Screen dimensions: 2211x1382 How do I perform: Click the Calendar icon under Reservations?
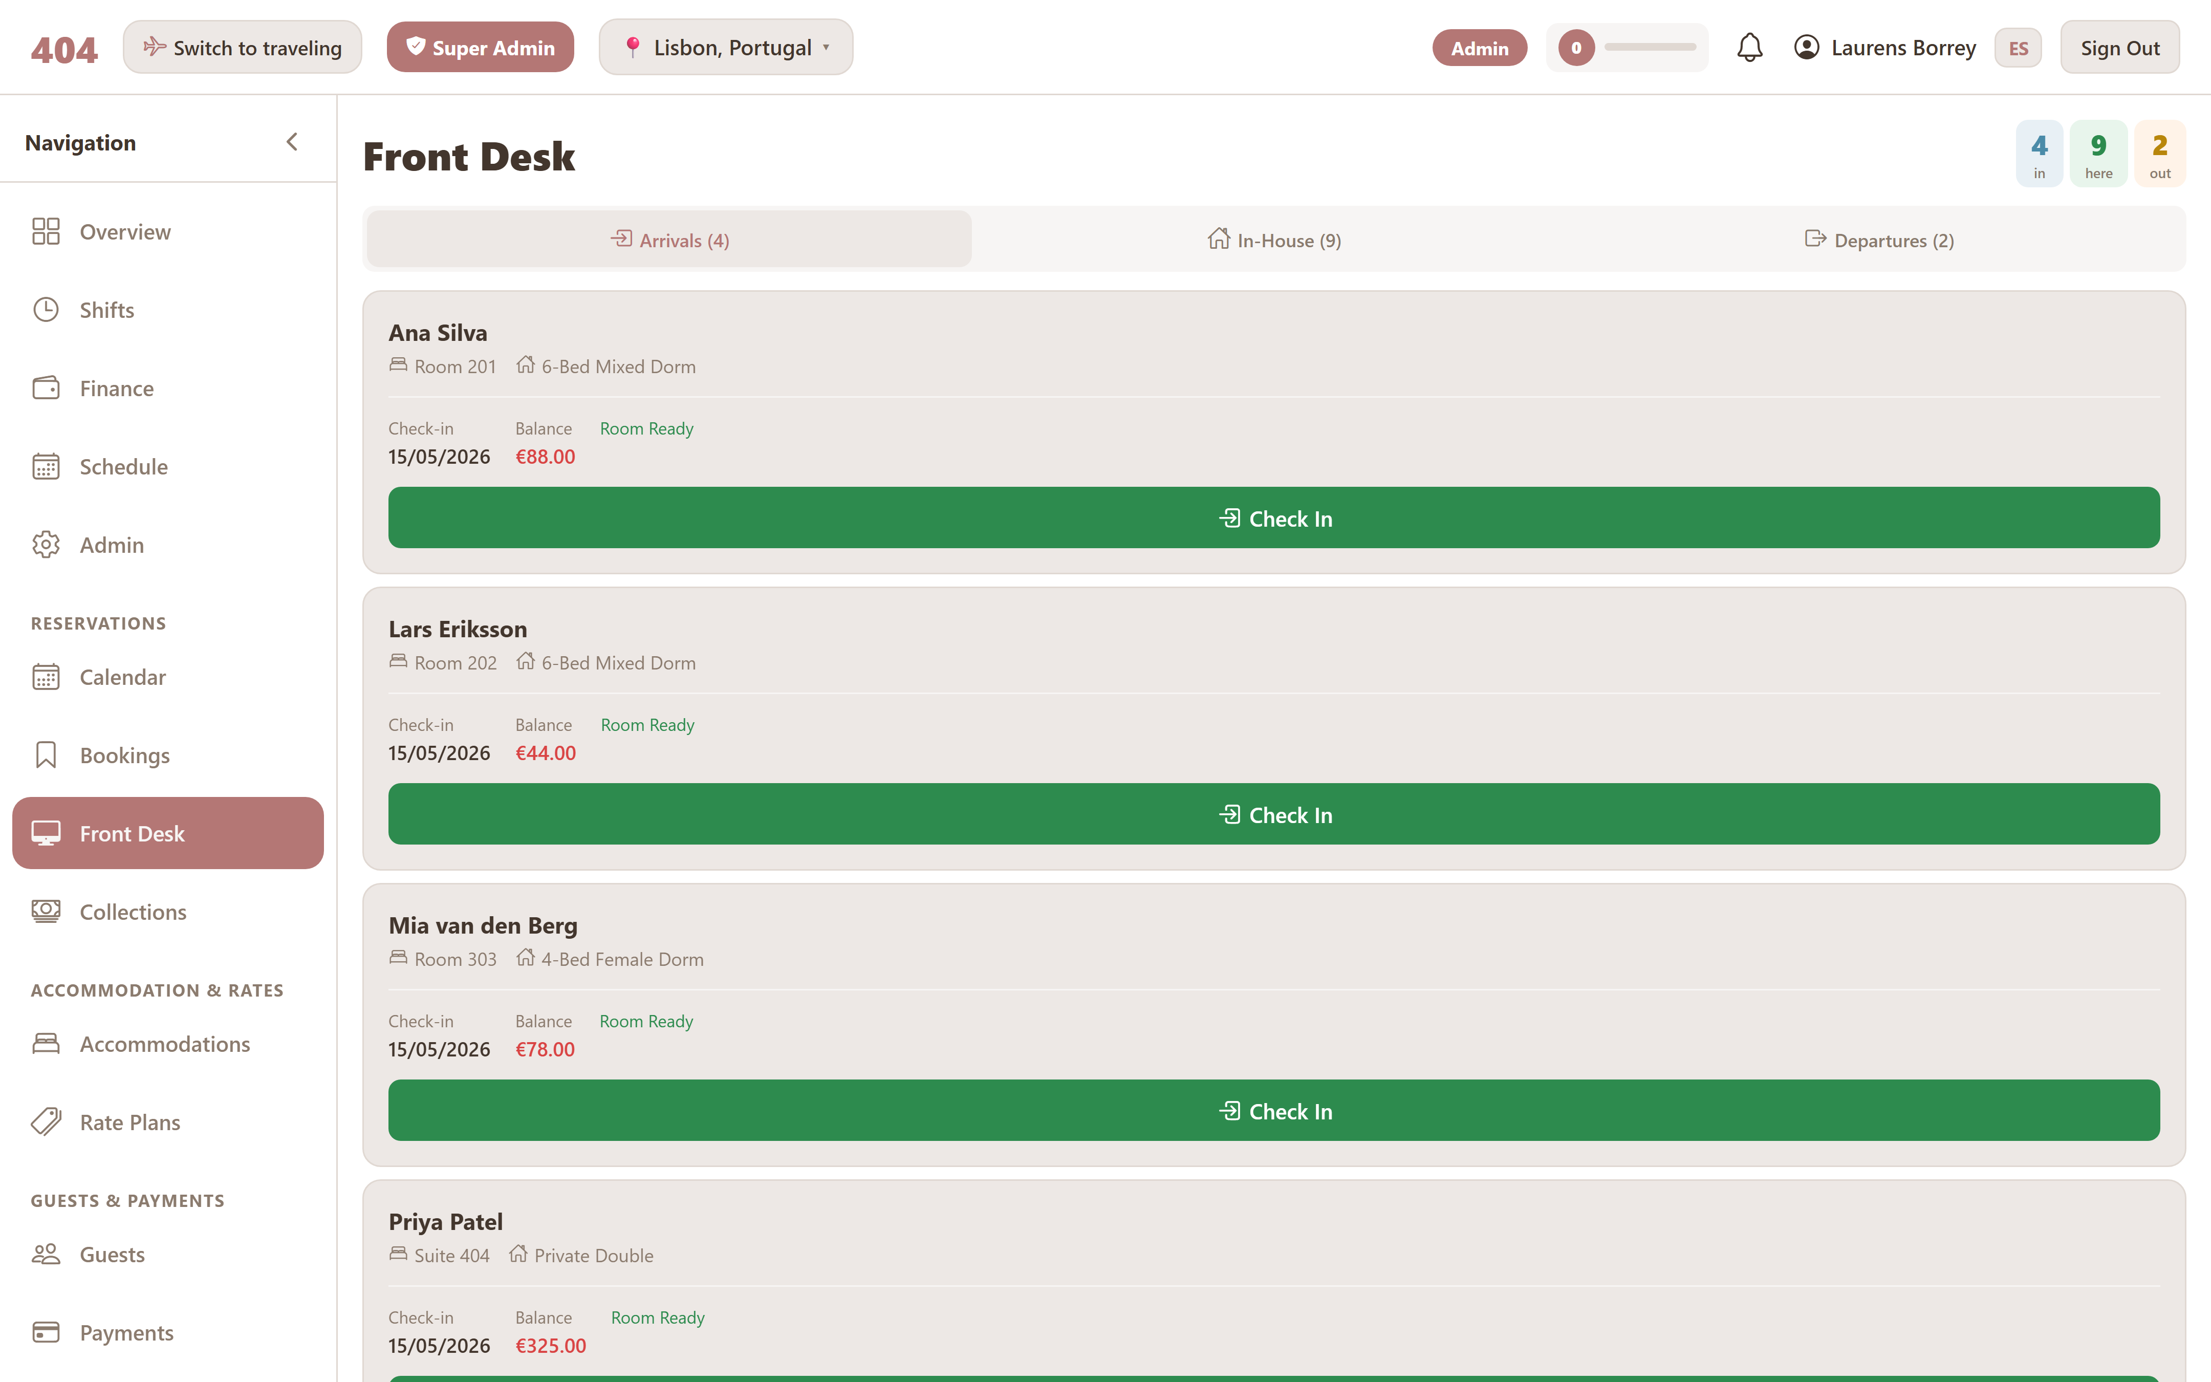pos(46,676)
